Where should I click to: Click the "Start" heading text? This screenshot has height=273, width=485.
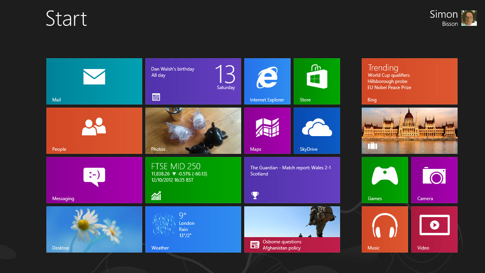click(x=66, y=19)
